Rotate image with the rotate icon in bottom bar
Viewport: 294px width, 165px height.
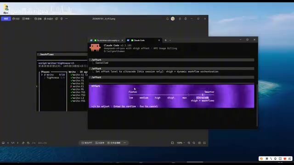point(23,143)
